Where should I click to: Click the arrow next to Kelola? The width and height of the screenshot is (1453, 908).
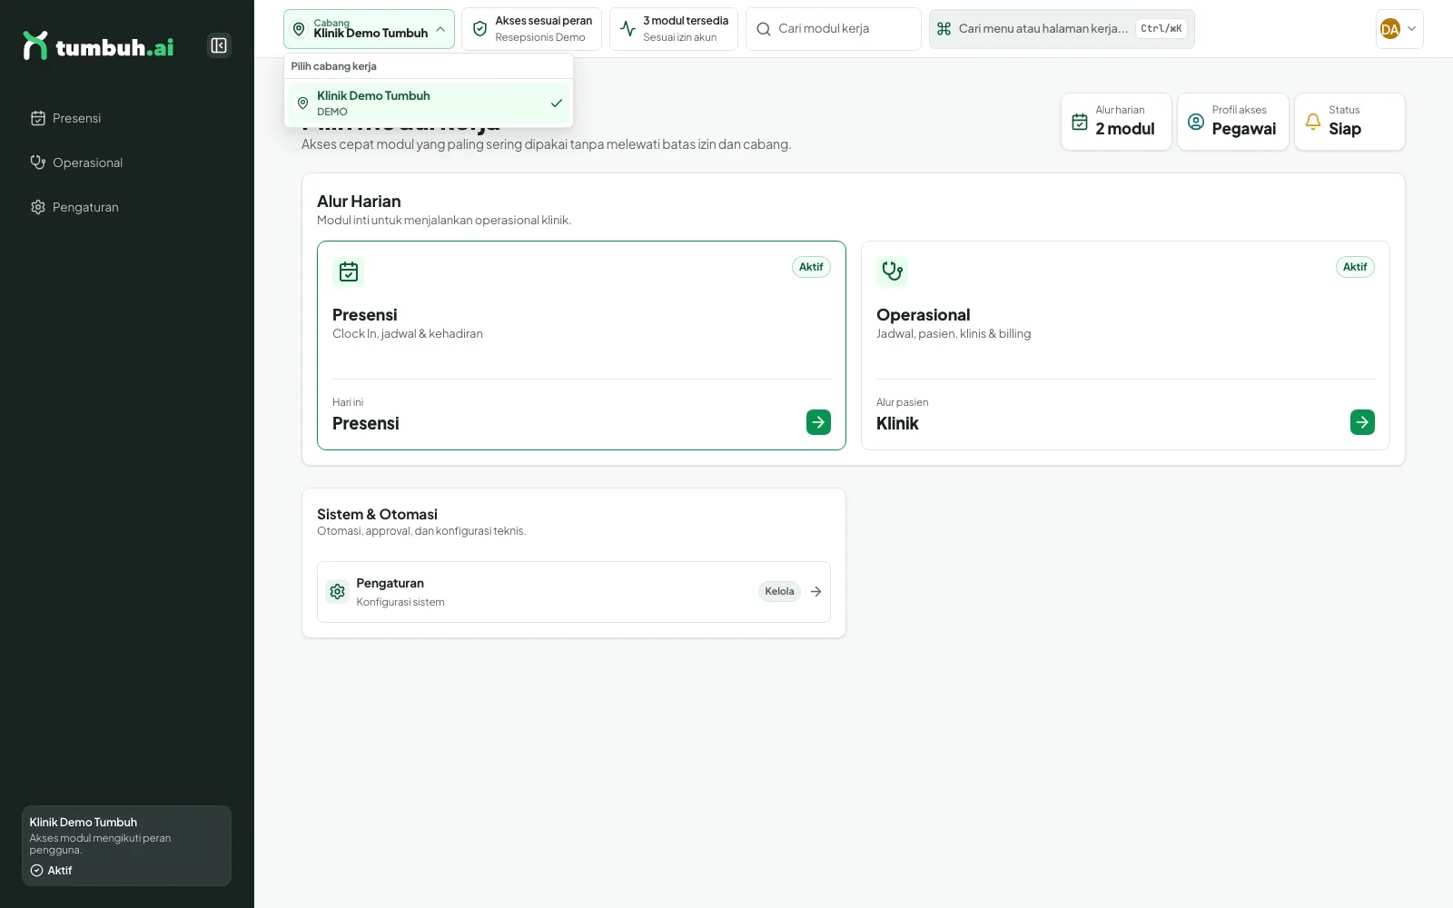(815, 591)
